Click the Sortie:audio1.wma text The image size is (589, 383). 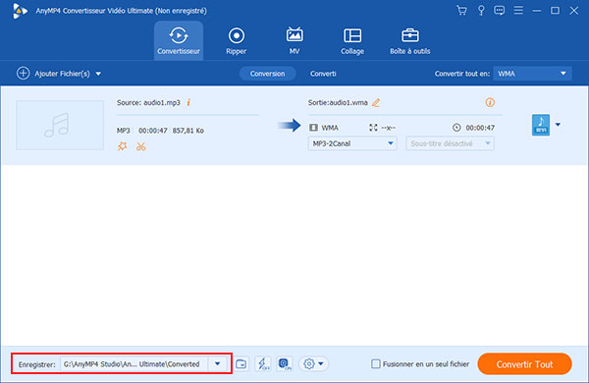point(338,102)
